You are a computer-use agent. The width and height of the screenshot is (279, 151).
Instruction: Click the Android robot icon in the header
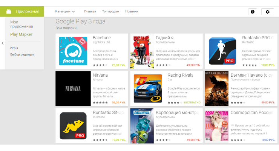(9, 12)
